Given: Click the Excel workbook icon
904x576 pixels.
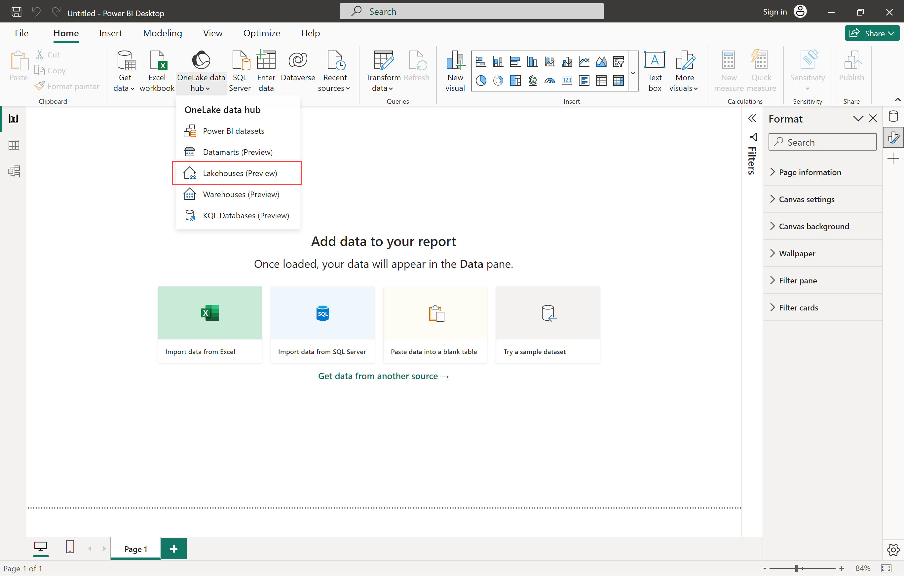Looking at the screenshot, I should pos(157,71).
